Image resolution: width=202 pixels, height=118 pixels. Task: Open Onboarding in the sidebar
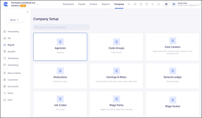click(13, 32)
